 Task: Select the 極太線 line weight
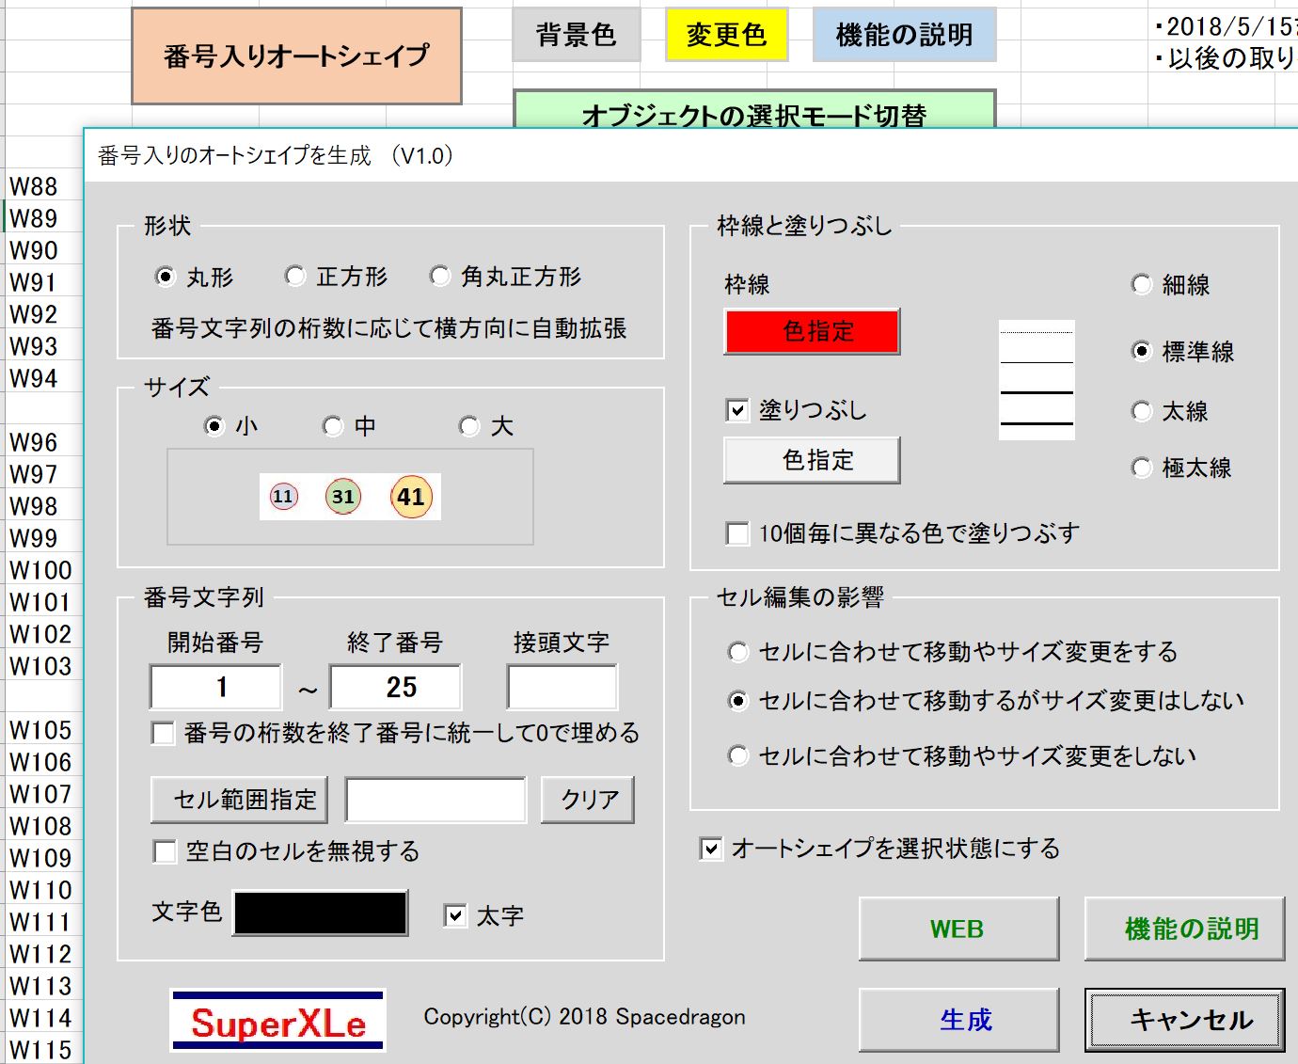(1142, 468)
